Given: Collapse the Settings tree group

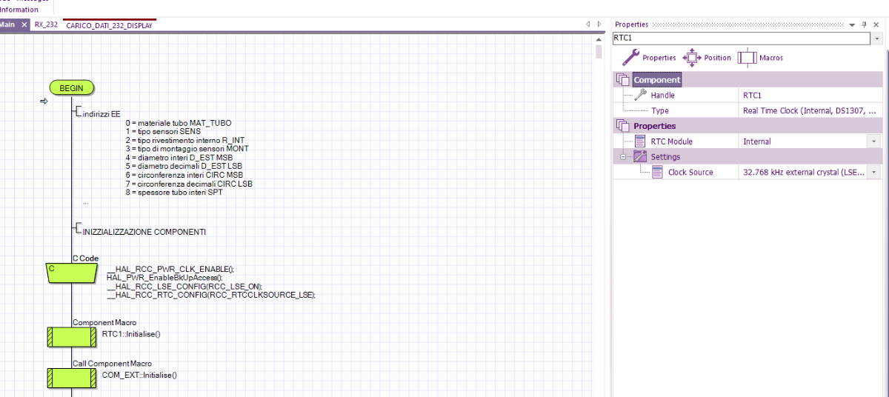Looking at the screenshot, I should pos(624,157).
